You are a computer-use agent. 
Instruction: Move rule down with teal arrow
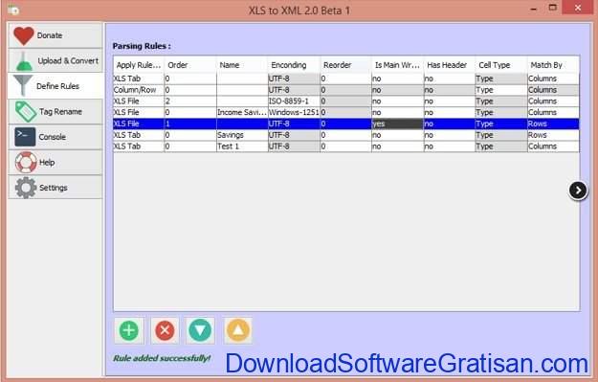pyautogui.click(x=200, y=330)
